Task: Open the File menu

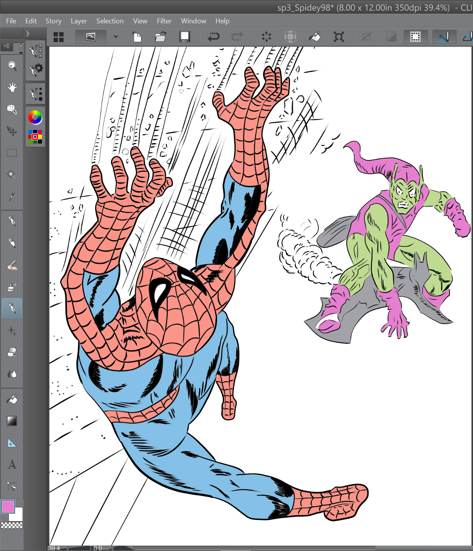Action: click(11, 21)
